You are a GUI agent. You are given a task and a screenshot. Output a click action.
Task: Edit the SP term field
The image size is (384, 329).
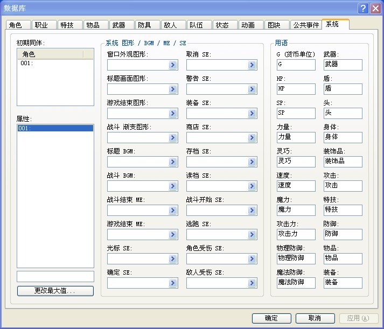click(x=296, y=113)
